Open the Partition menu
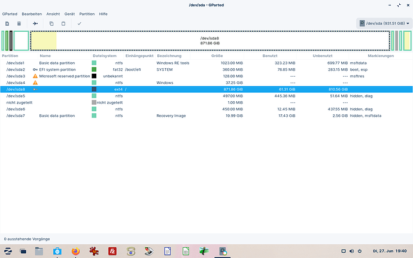Screen dimensions: 413x258 87,13
